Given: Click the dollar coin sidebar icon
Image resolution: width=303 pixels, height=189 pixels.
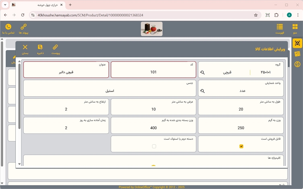Looking at the screenshot, I should (297, 64).
